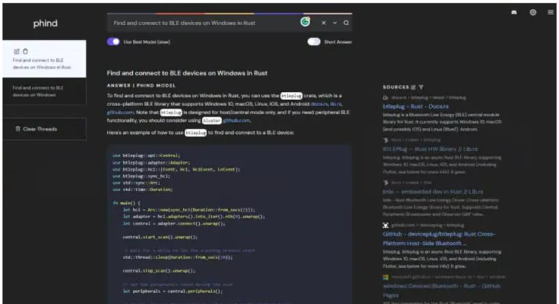The height and width of the screenshot is (304, 559).
Task: Click docs.rs favicon of first source
Action: pos(385,97)
